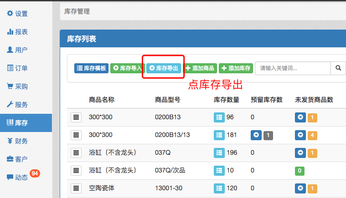Open stock list icon beside 10

219,171
